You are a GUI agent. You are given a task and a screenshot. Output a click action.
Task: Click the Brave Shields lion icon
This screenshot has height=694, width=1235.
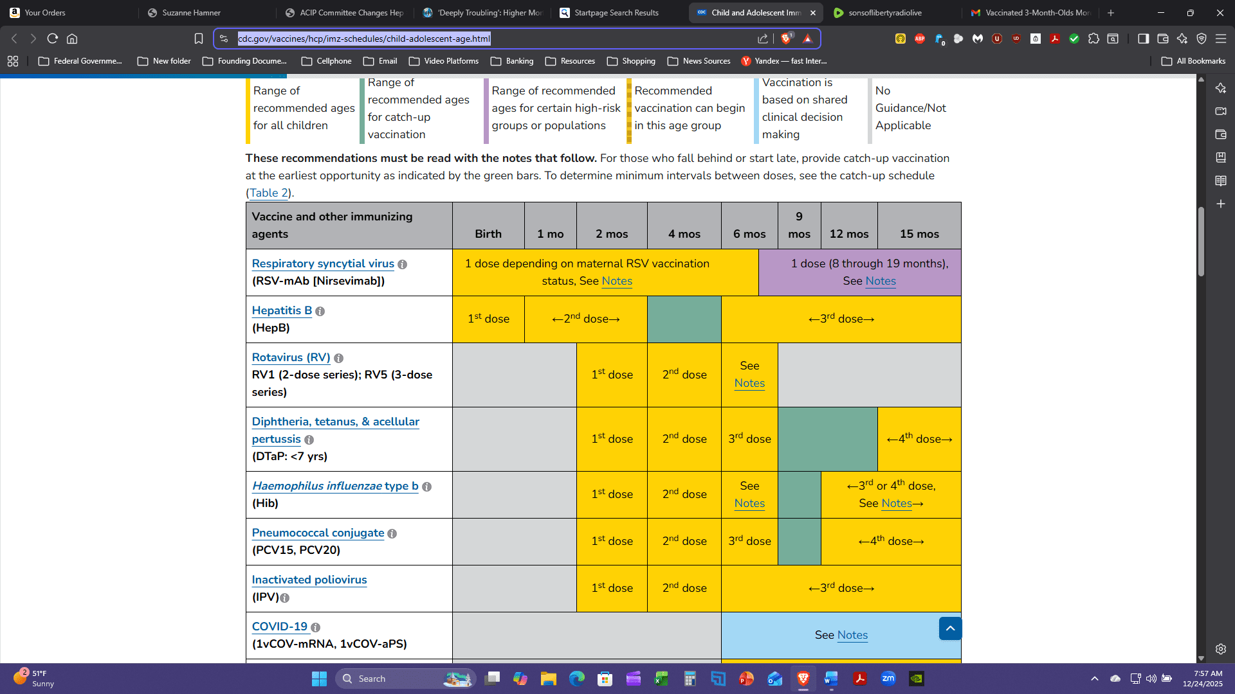point(785,39)
